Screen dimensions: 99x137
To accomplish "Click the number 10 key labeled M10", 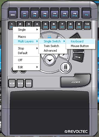I will 87,25.
